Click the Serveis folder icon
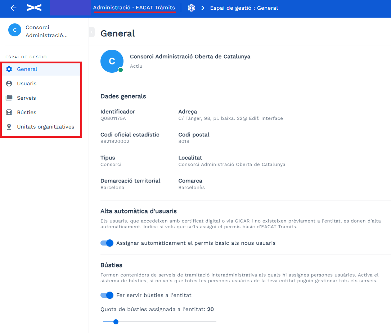 click(9, 98)
